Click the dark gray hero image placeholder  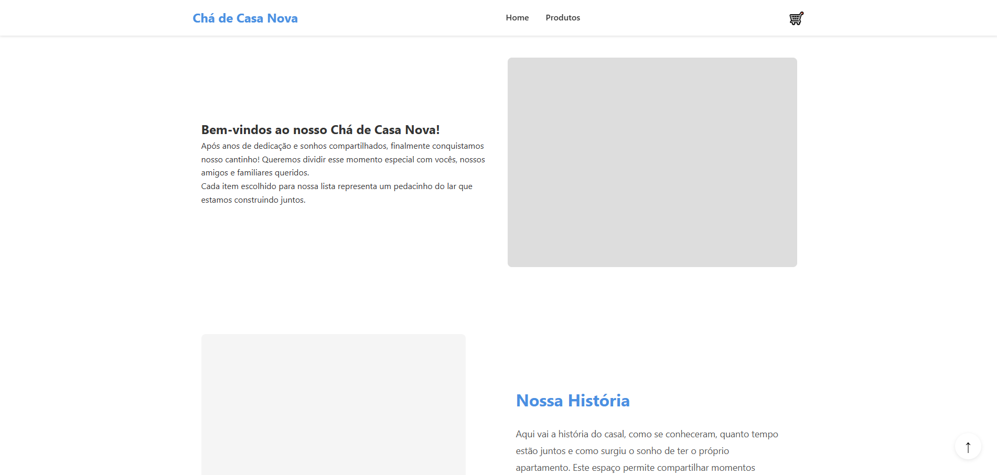point(652,162)
